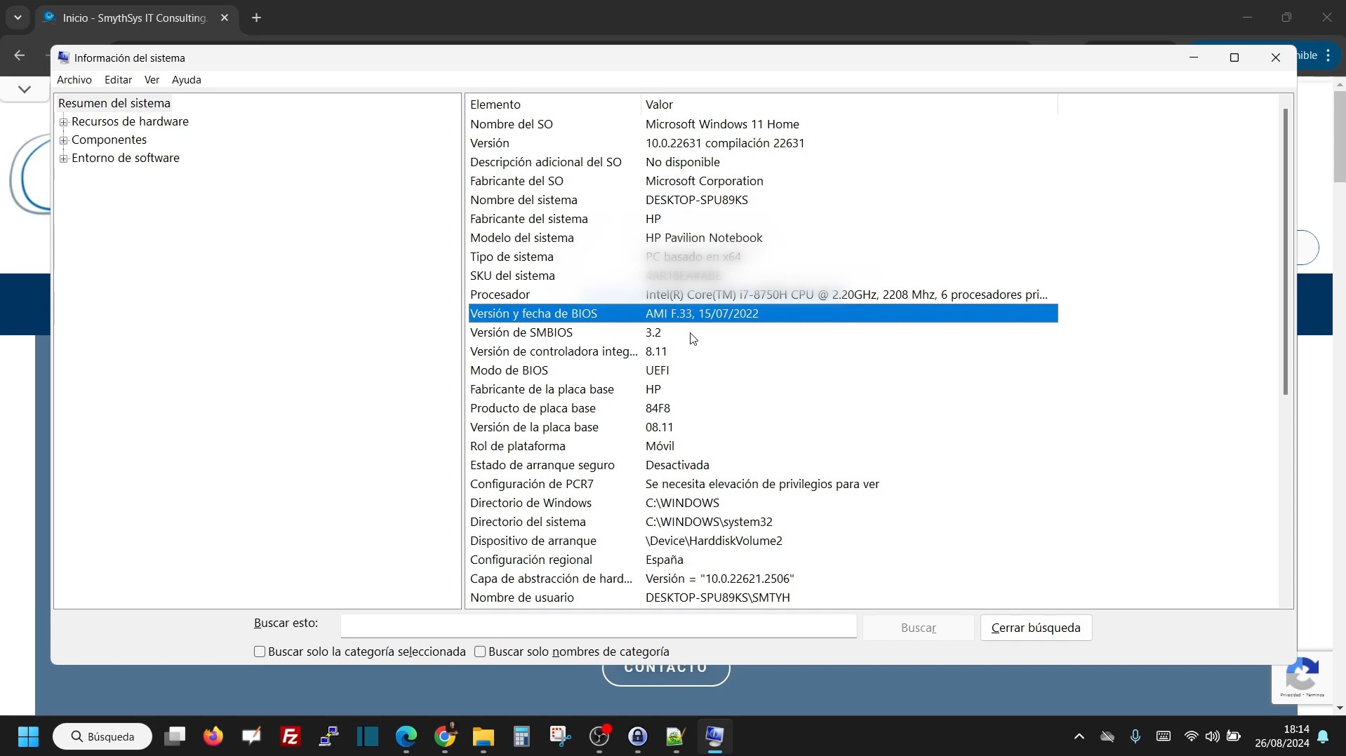Click inside the "Buscar esto" search field
The image size is (1346, 756).
click(597, 626)
